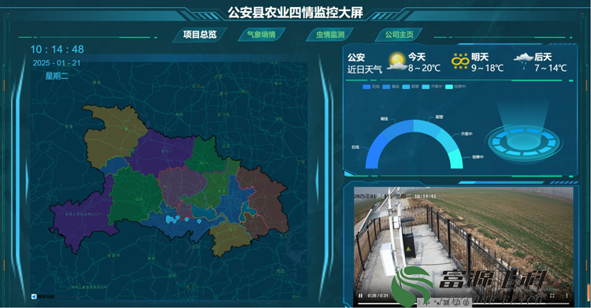Viewport: 591px width, 308px height.
Task: Click the date 2025 - 01 - 21
Action: point(57,63)
